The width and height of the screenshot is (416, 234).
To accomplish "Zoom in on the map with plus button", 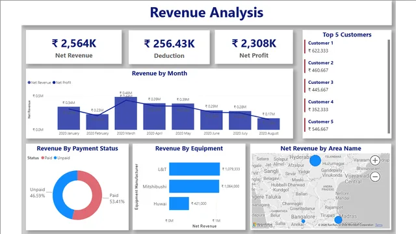I will click(375, 161).
